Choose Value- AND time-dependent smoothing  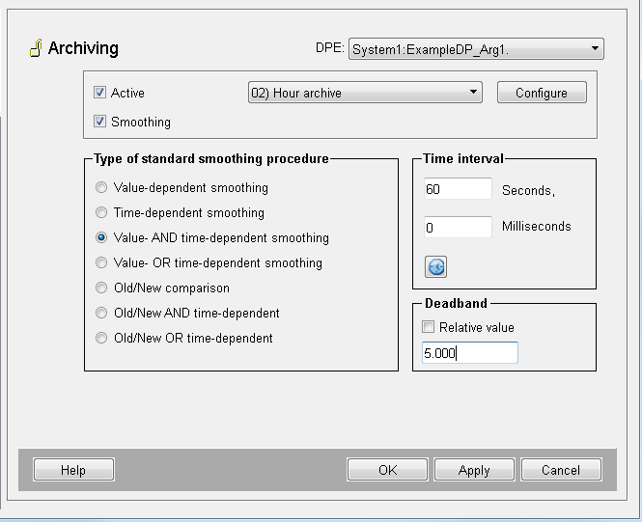point(101,237)
